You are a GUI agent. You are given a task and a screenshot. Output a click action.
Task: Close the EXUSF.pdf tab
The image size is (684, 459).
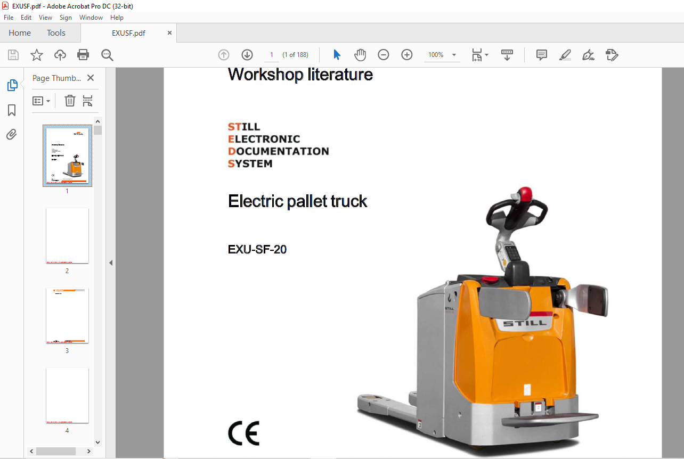pos(170,33)
